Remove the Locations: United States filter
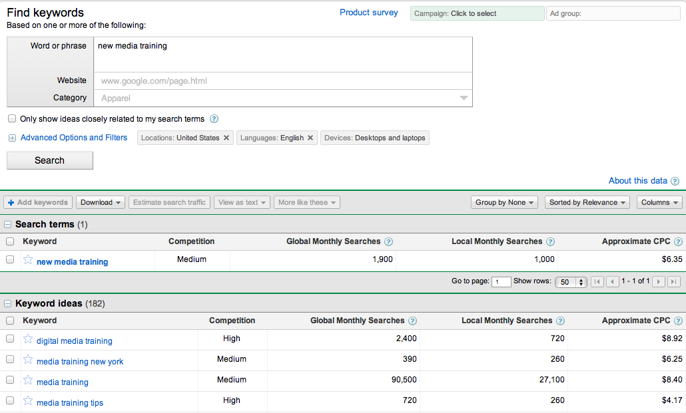Image resolution: width=686 pixels, height=413 pixels. point(226,138)
